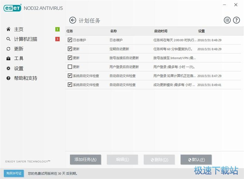Viewport: 244px width, 179px height.
Task: Select the 用户登录后自动更新 name cell
Action: click(x=124, y=67)
